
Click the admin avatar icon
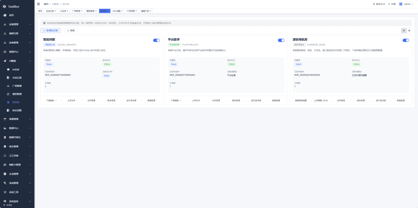coord(401,4)
